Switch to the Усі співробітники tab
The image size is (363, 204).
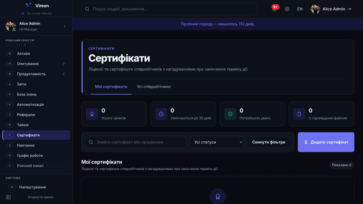coord(154,87)
